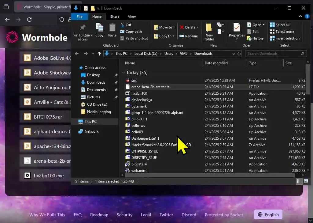This screenshot has width=313, height=223.
Task: Select Pictures in navigation pane
Action: coord(93,97)
